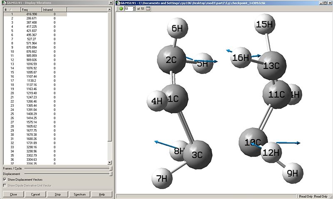Click the carbon atom labeled 1C
This screenshot has height=199, width=333.
pos(175,99)
